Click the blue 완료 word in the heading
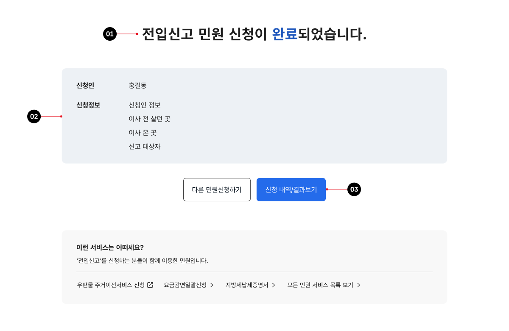509x331 pixels. (285, 34)
